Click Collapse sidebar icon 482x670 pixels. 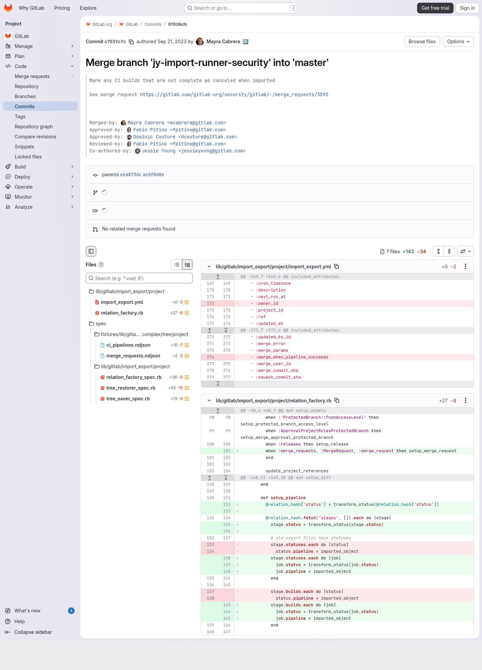pyautogui.click(x=8, y=632)
